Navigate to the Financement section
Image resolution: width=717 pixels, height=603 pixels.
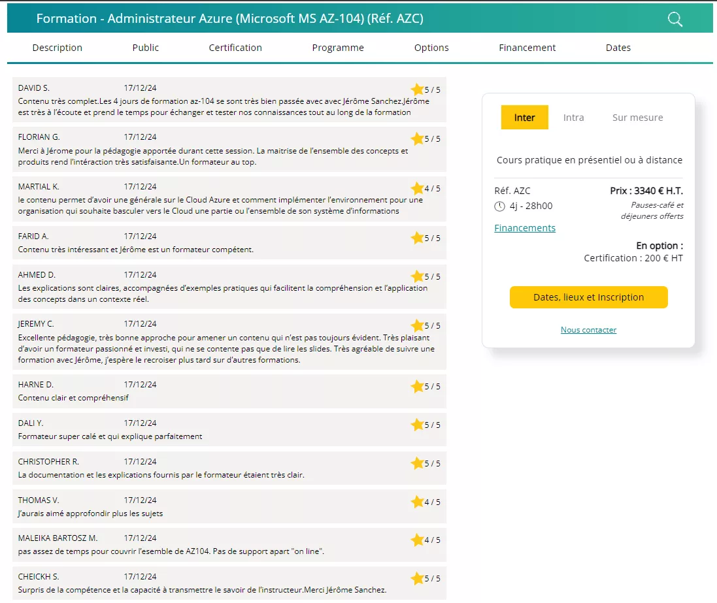tap(527, 48)
